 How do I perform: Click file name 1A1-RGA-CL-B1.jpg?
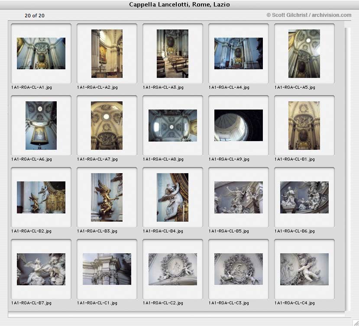[294, 159]
